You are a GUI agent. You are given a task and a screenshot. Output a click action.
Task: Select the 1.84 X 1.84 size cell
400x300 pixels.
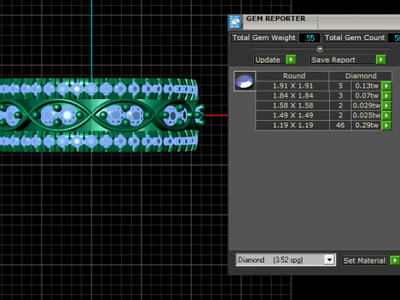(292, 96)
